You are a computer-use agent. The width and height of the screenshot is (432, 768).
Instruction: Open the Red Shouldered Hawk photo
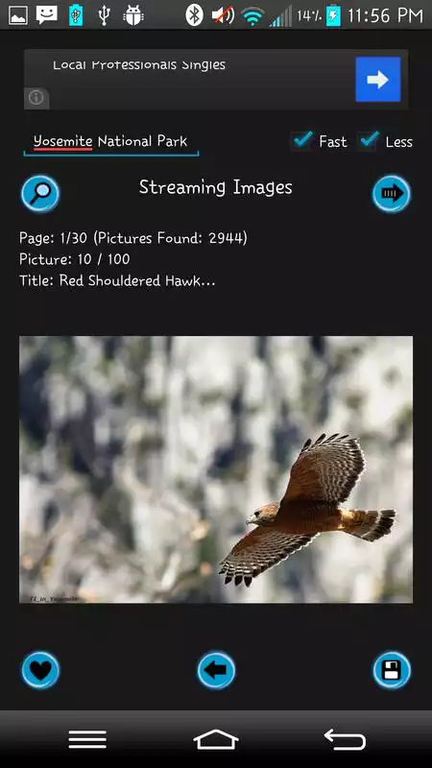click(216, 469)
